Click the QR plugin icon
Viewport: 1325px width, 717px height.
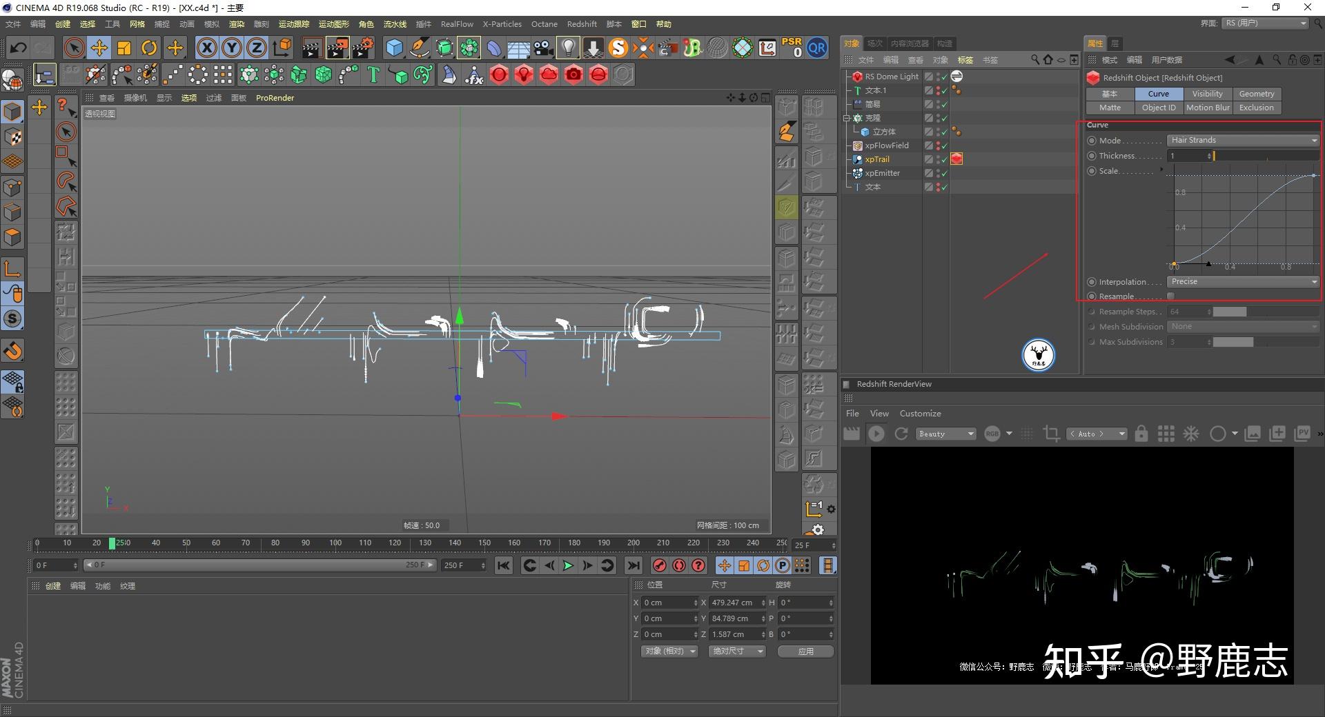(817, 48)
